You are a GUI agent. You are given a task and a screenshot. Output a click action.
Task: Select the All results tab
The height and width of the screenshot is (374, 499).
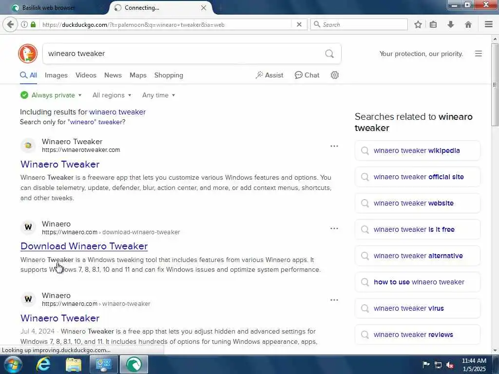tap(28, 75)
